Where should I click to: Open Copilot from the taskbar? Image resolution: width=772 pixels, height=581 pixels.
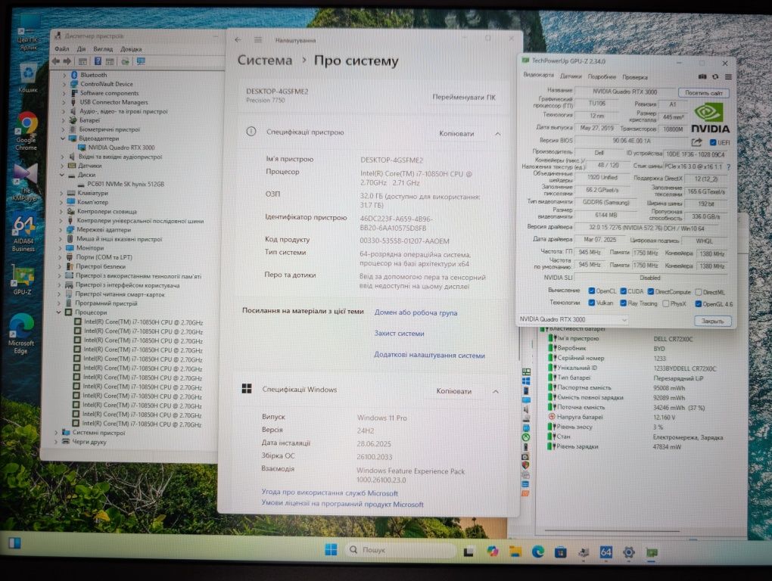click(493, 551)
